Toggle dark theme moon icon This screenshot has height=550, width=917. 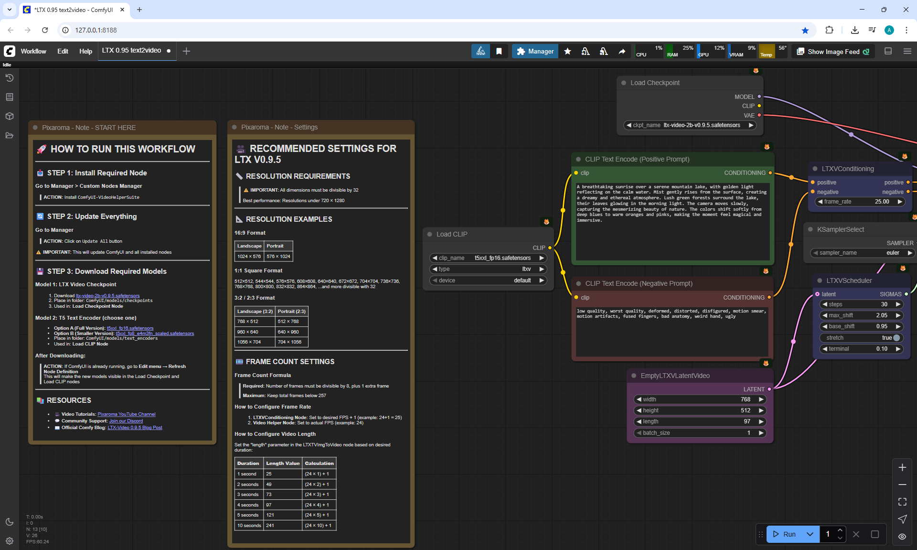[10, 522]
